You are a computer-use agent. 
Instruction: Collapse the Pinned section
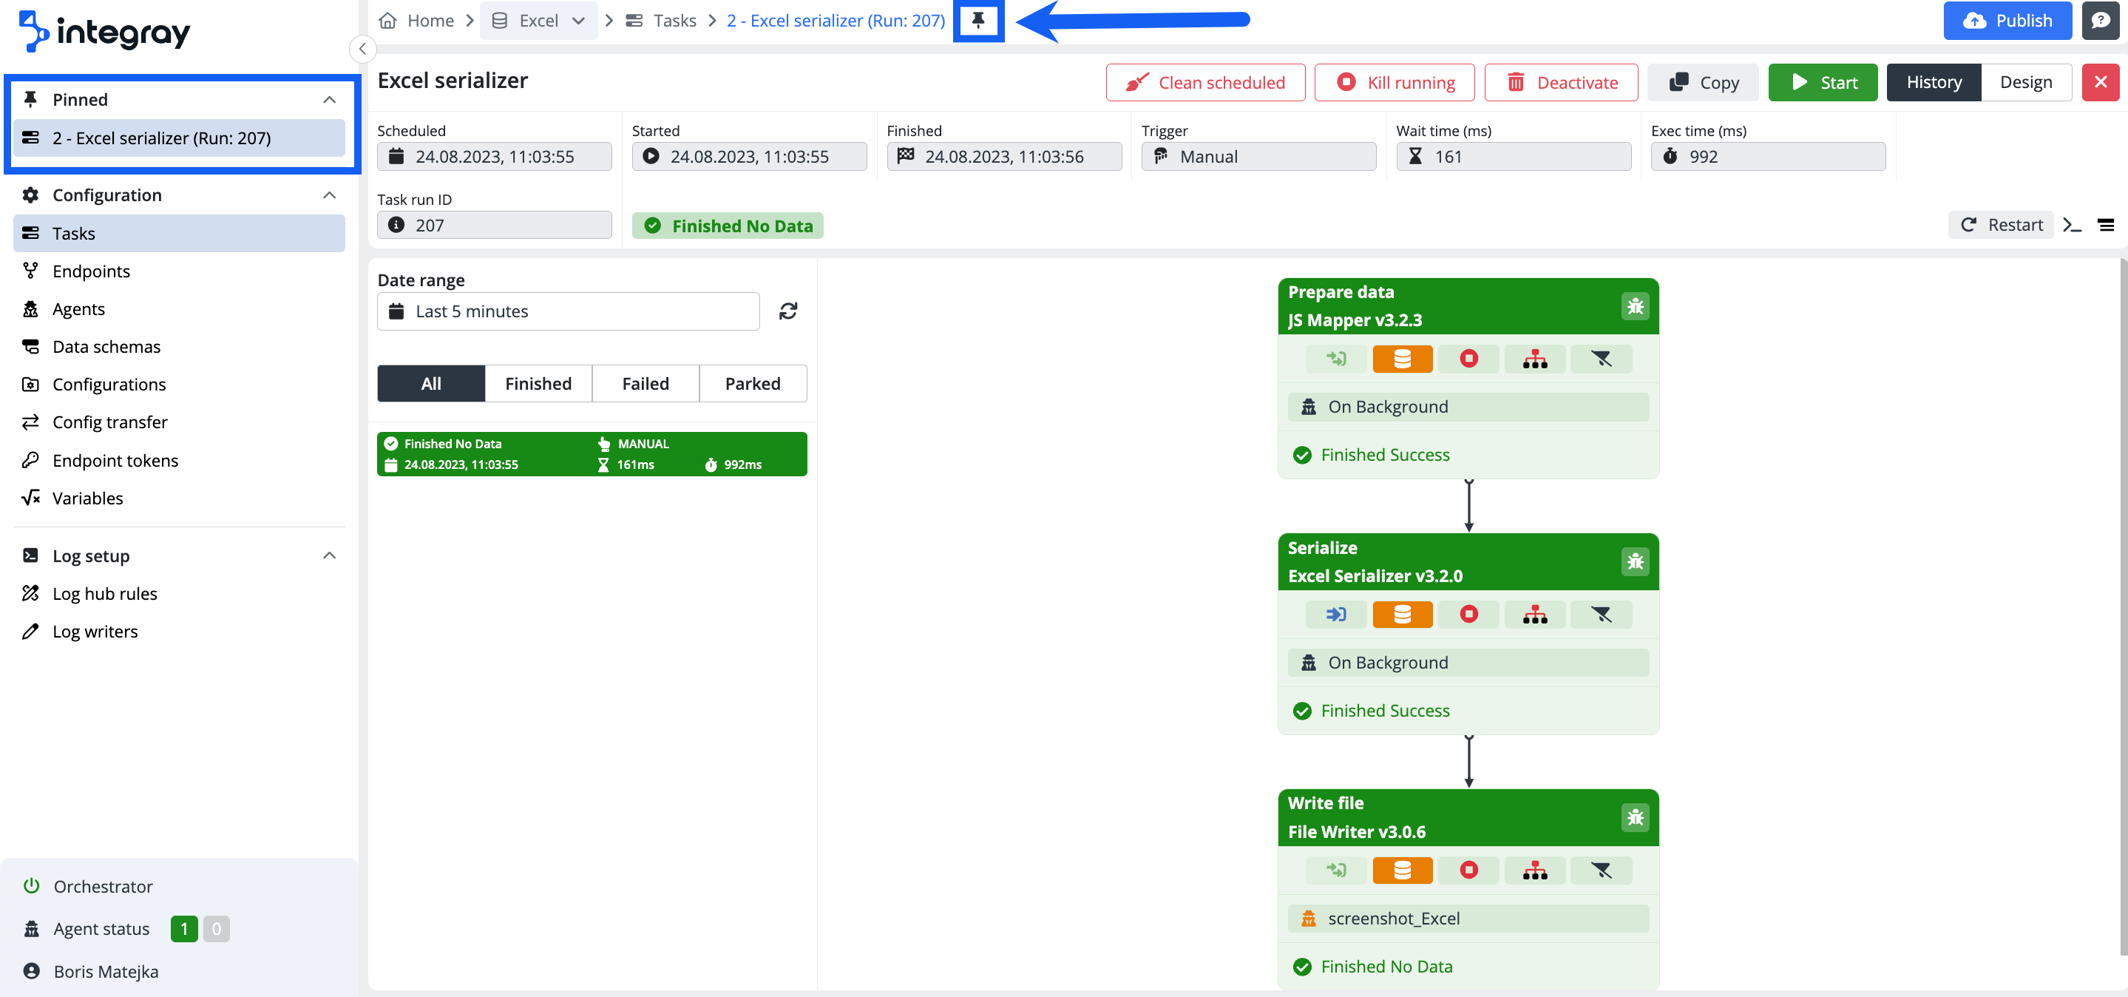click(329, 100)
